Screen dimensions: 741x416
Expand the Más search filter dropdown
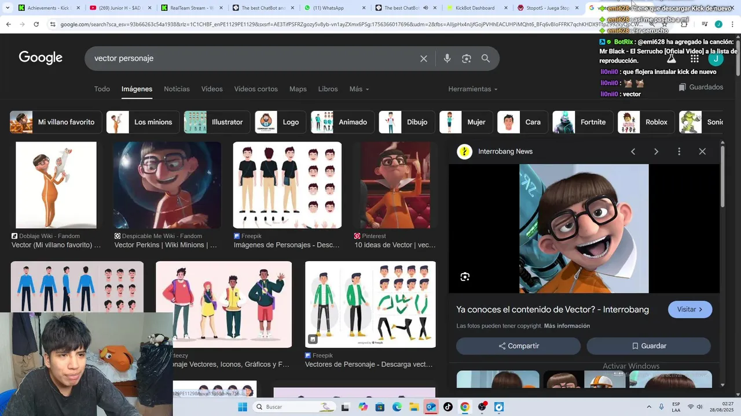click(x=359, y=89)
